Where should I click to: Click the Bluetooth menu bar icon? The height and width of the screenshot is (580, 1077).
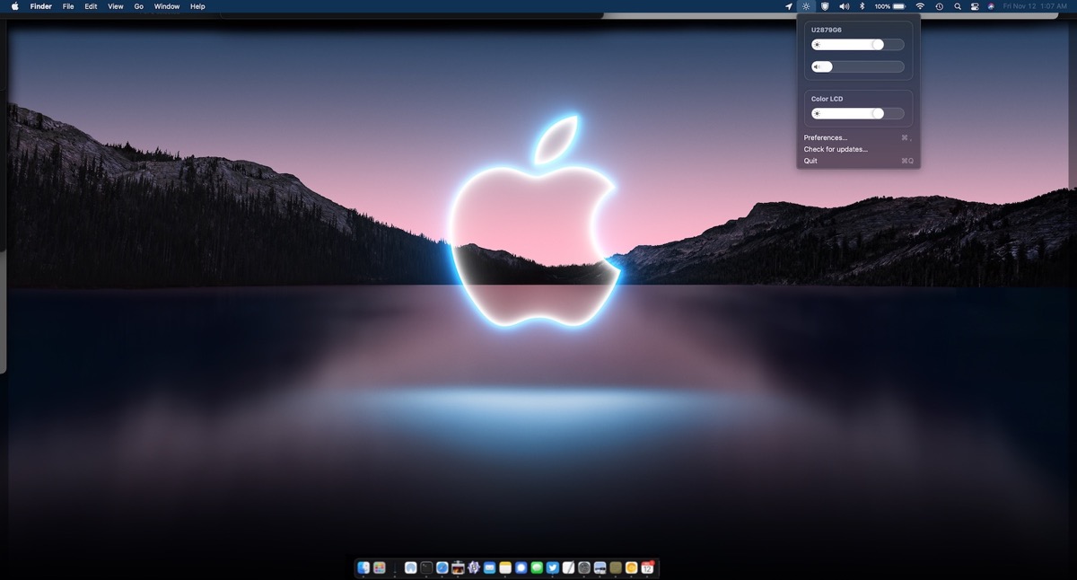click(862, 6)
